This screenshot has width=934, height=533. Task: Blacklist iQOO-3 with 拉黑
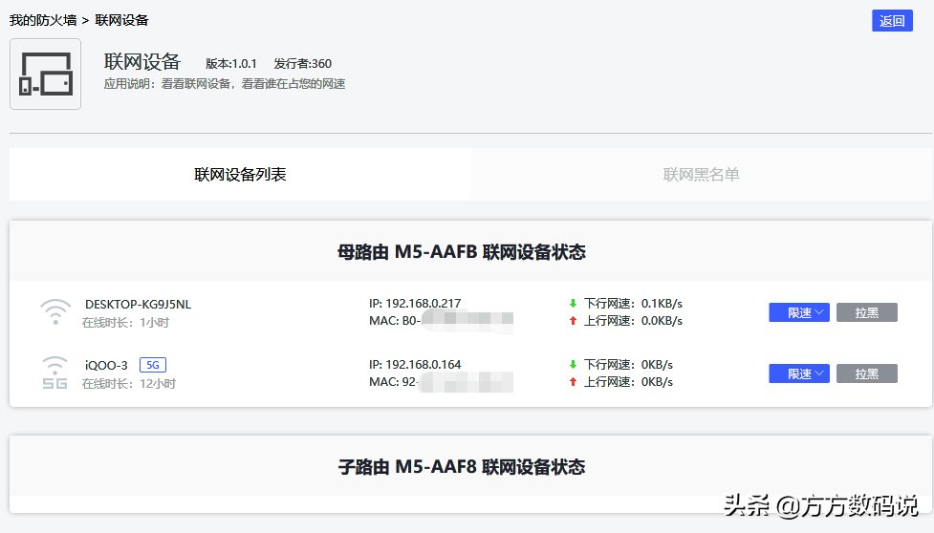(x=867, y=373)
